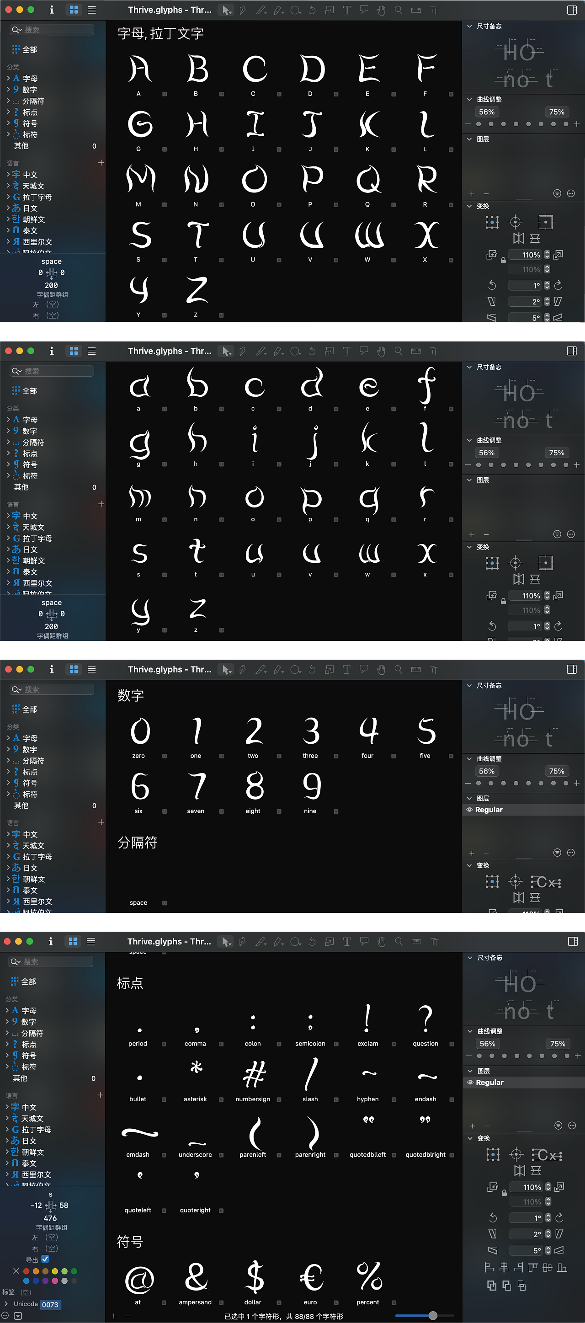Select Draw pen tool in 数字 window toolbar
Viewport: 585px width, 1323px height.
(x=243, y=669)
